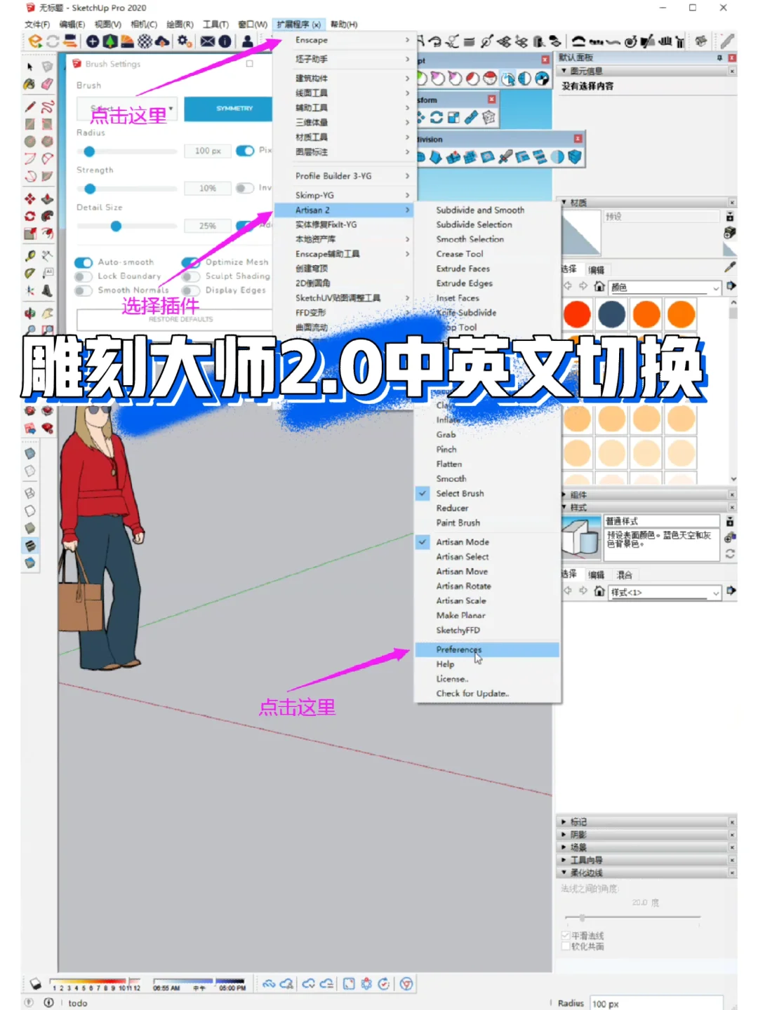Select the Push/Pull tool
This screenshot has height=1010, width=758.
point(47,199)
